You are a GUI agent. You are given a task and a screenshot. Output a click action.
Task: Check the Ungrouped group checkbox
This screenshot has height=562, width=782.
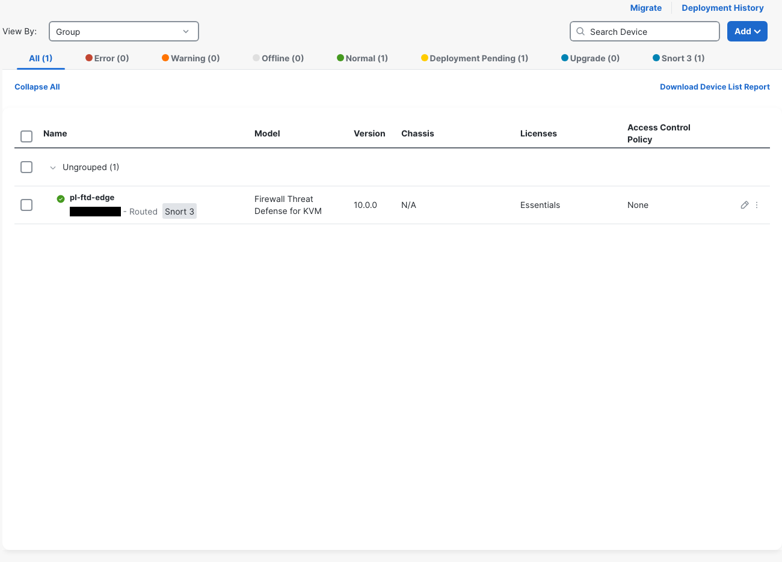(26, 167)
